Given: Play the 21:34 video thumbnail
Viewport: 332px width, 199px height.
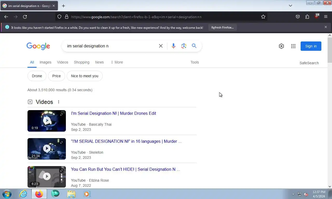Looking at the screenshot, I should (47, 149).
